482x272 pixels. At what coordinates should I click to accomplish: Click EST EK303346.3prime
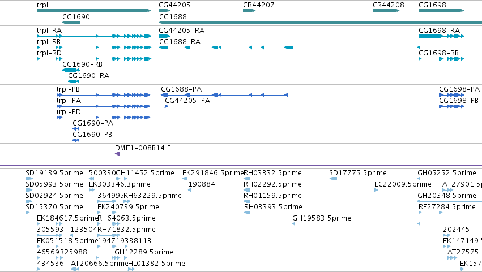92,190
